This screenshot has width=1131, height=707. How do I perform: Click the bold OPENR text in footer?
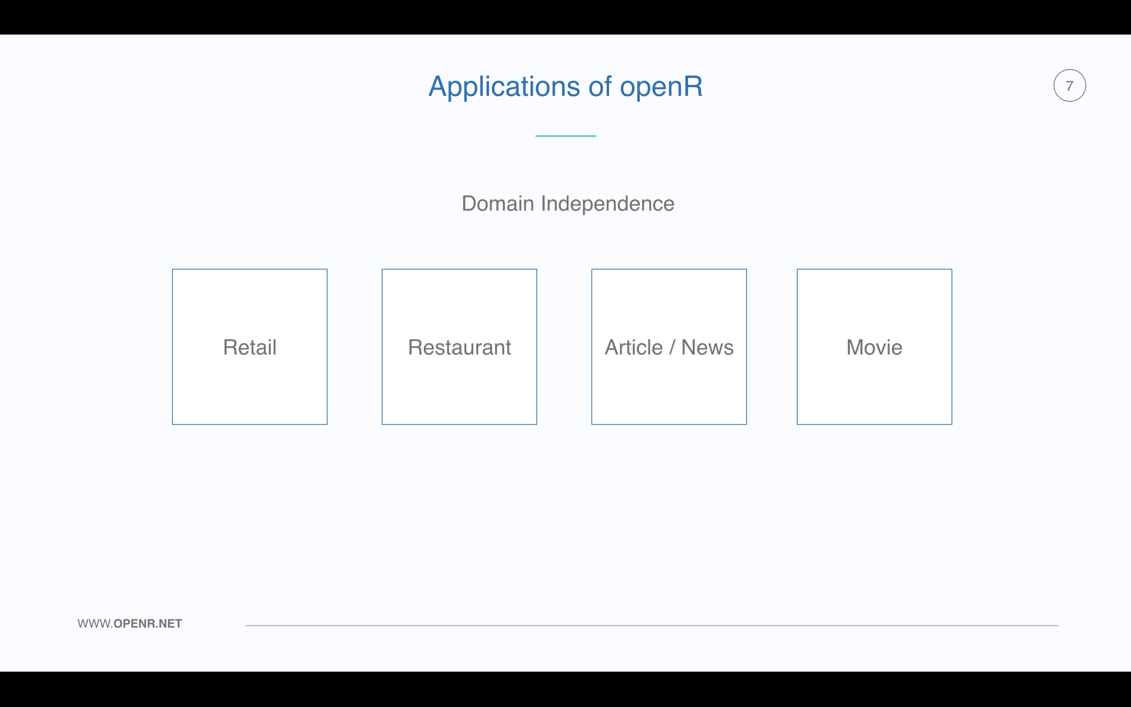click(x=134, y=623)
